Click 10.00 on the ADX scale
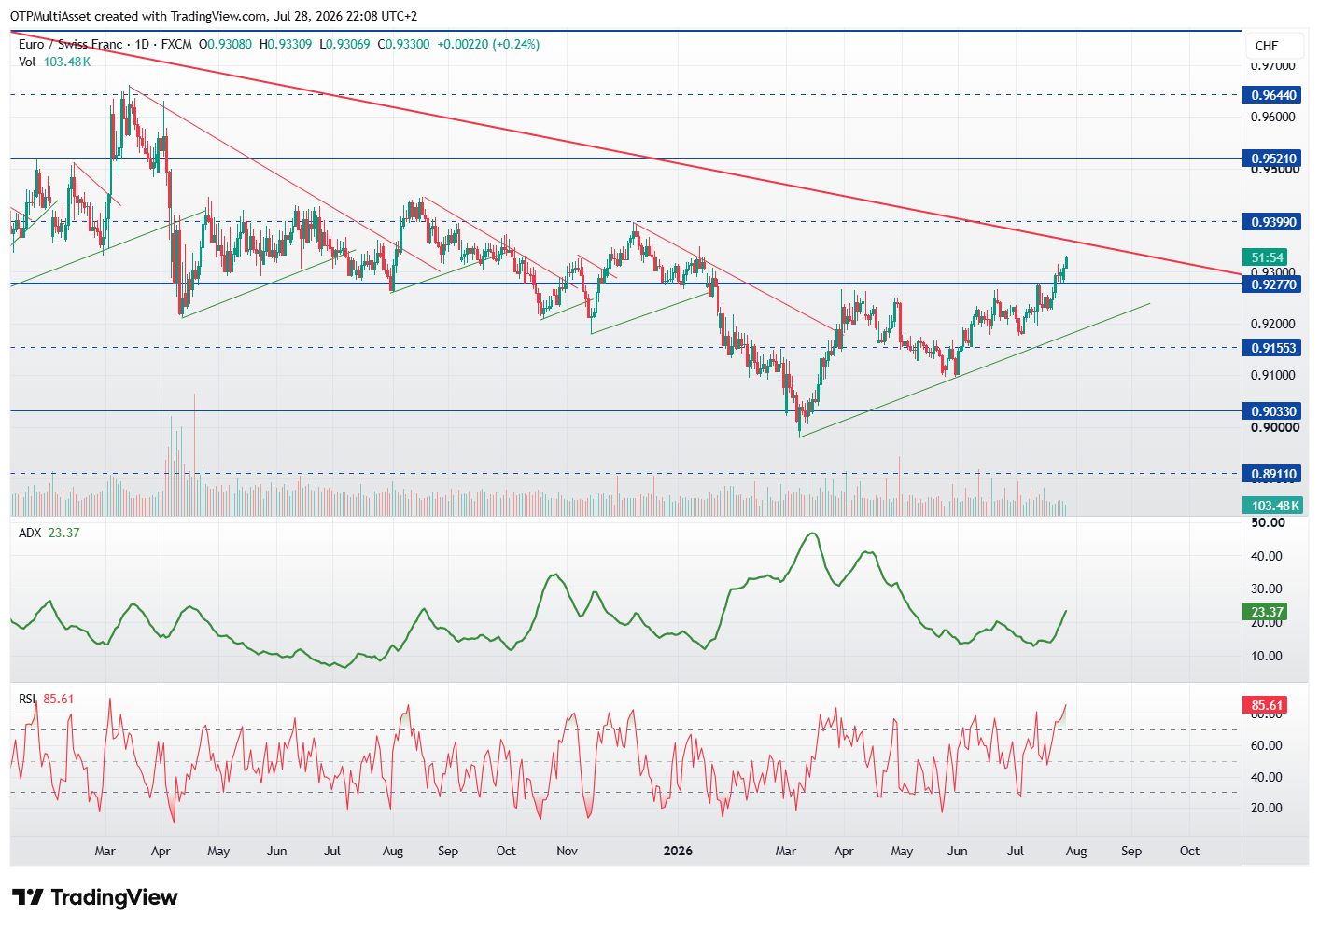Image resolution: width=1319 pixels, height=929 pixels. click(1267, 656)
